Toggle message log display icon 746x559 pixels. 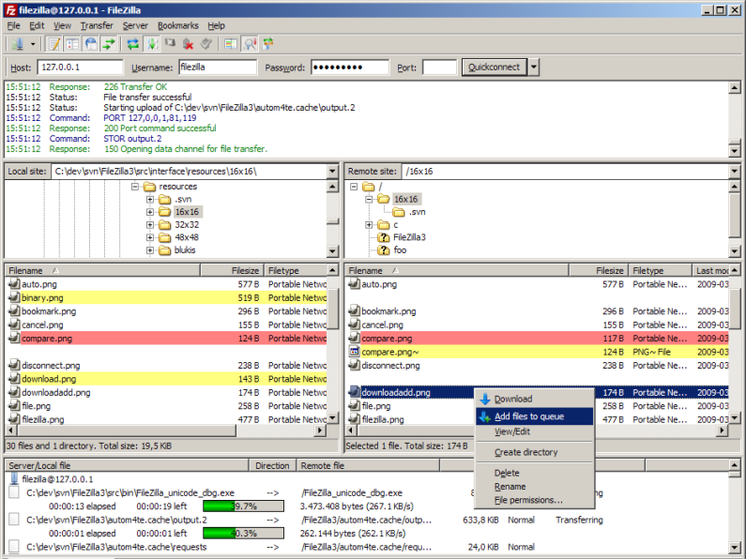(53, 44)
